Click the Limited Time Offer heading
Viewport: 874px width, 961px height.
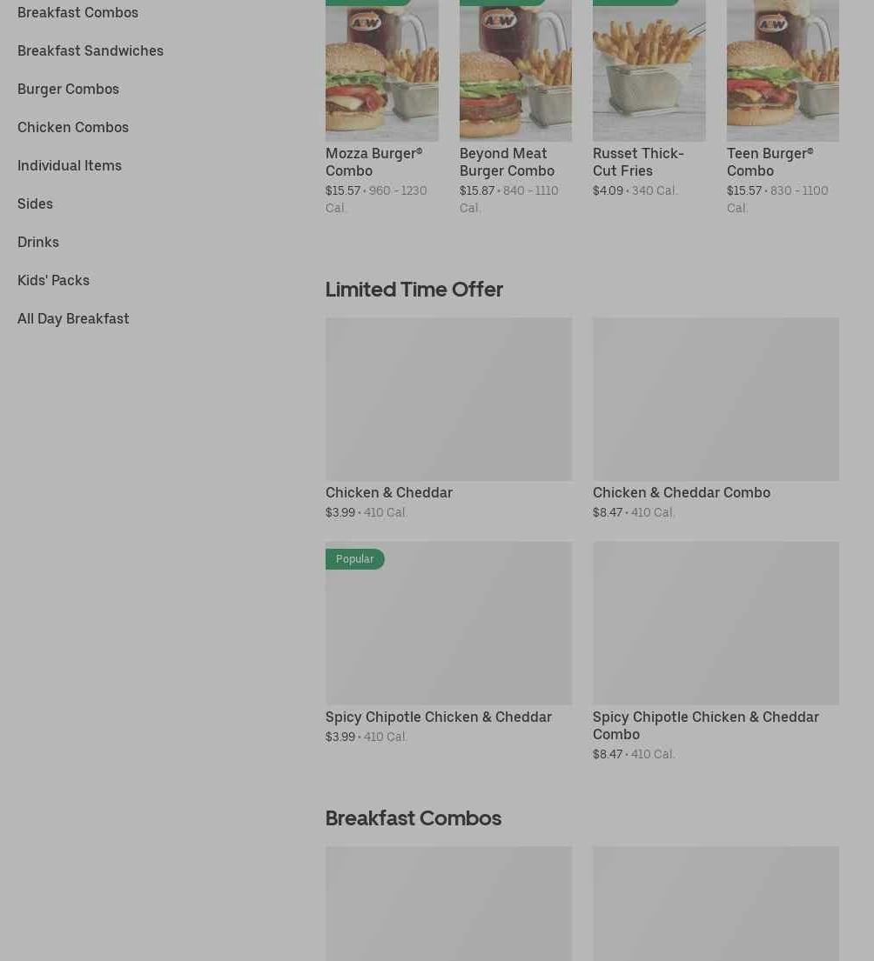click(414, 290)
